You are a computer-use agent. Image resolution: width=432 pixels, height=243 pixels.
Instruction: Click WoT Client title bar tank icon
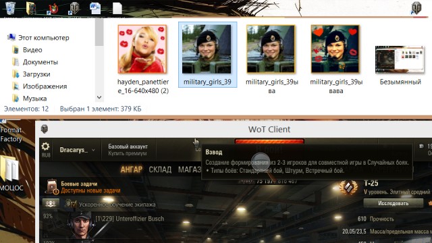(45, 129)
